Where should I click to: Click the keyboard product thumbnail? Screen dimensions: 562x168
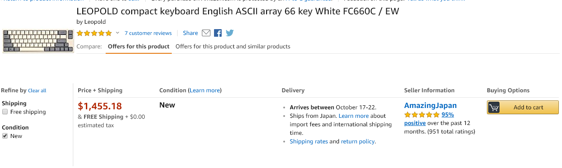[x=38, y=41]
